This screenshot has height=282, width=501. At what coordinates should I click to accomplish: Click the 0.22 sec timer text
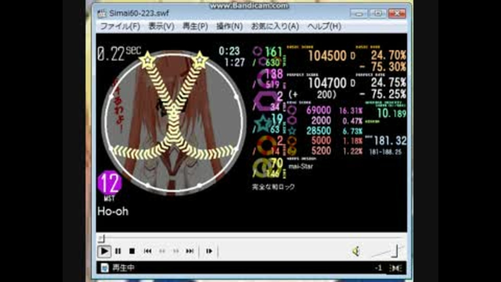point(119,53)
